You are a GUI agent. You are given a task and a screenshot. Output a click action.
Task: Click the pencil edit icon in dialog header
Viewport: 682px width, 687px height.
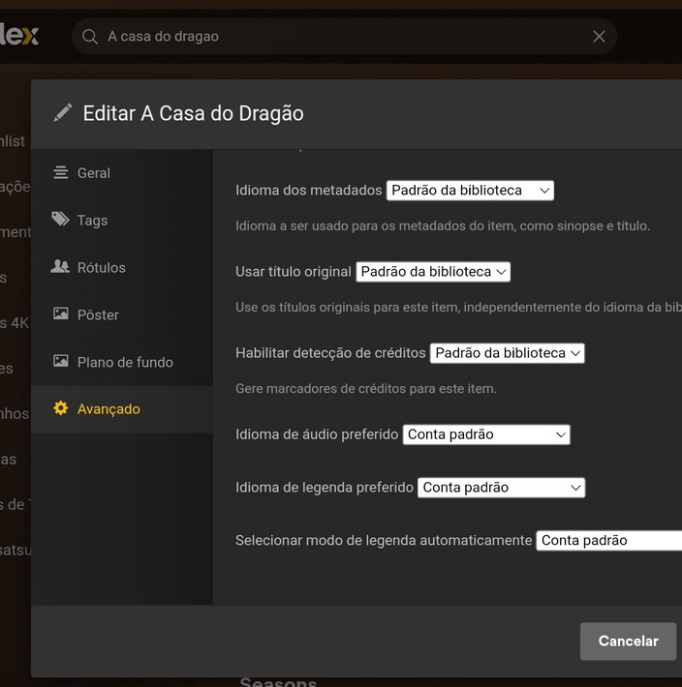tap(63, 113)
